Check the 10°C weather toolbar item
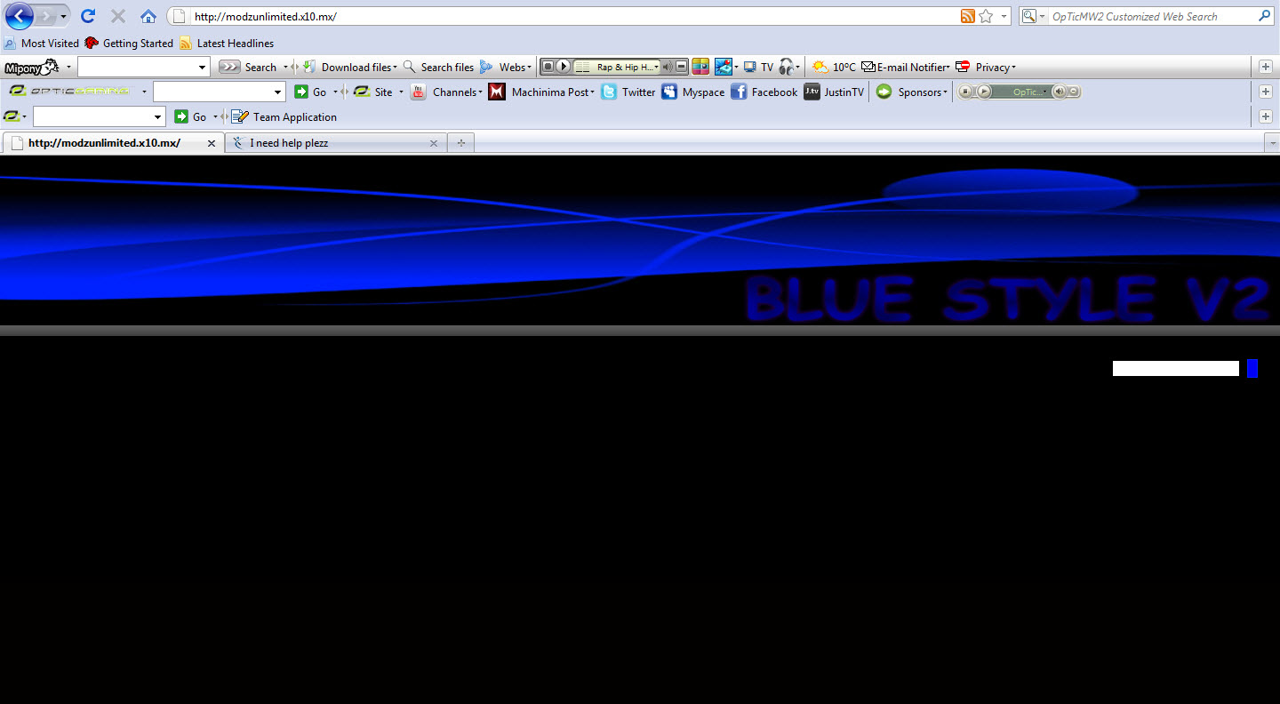Screen dimensions: 1280x704 point(834,67)
